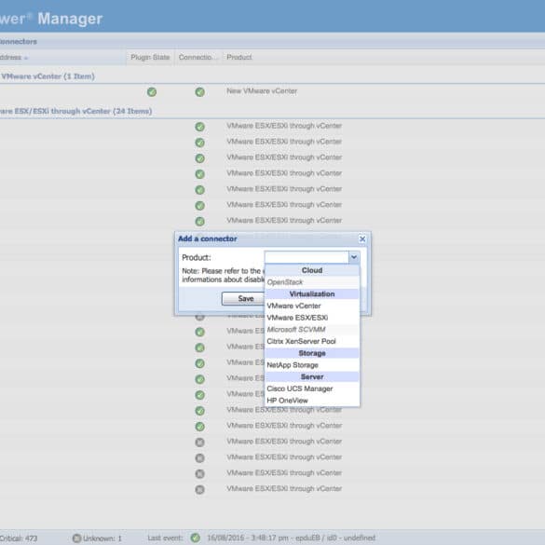Open the Product dropdown arrow
Viewport: 545px width, 545px height.
354,257
